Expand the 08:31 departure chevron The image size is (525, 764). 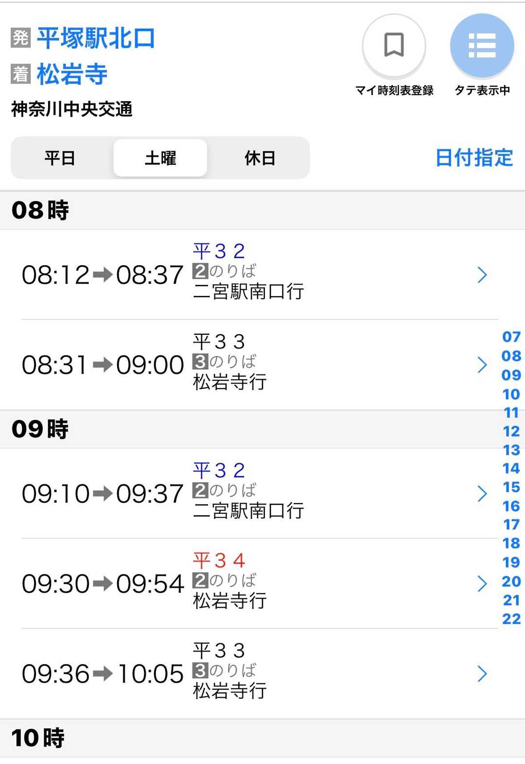pyautogui.click(x=482, y=365)
